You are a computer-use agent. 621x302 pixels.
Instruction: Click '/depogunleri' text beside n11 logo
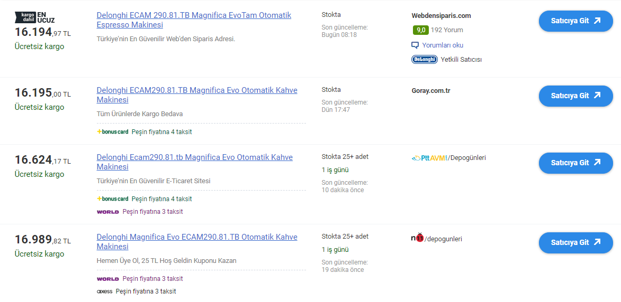click(443, 239)
